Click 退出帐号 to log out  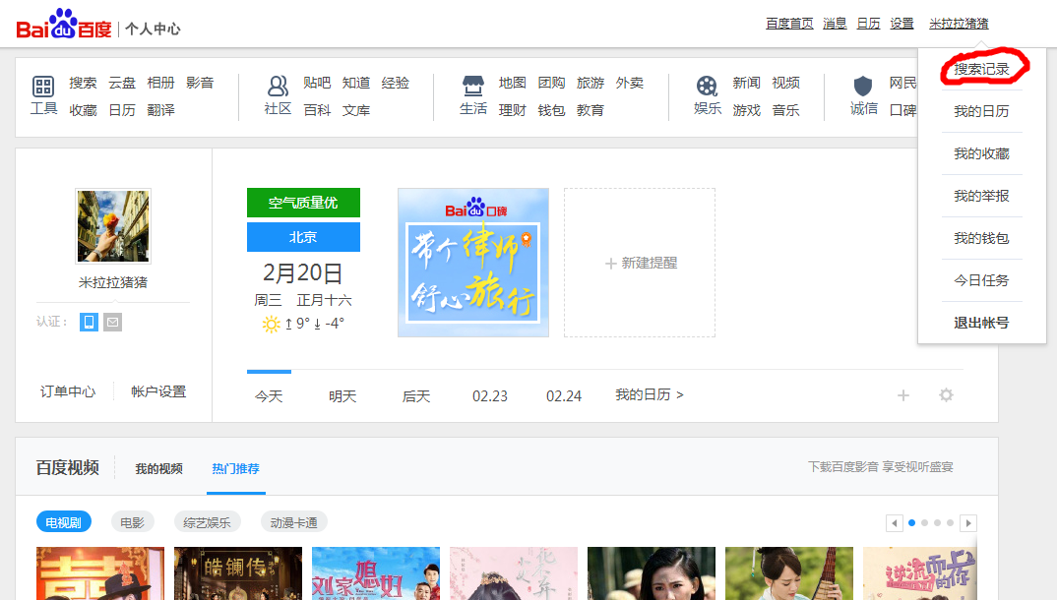[981, 323]
